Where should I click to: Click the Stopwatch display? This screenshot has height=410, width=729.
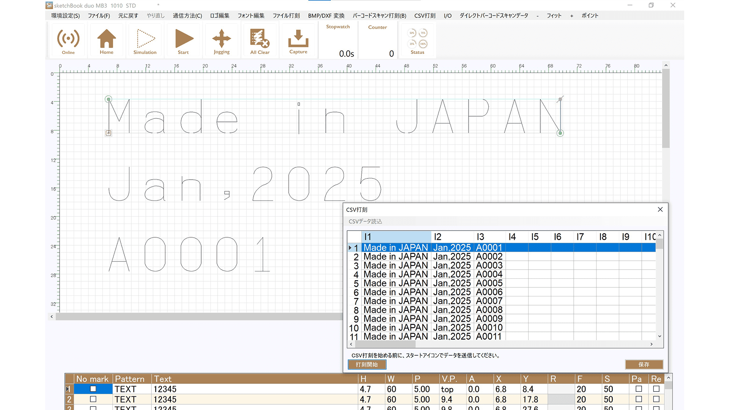tap(338, 41)
